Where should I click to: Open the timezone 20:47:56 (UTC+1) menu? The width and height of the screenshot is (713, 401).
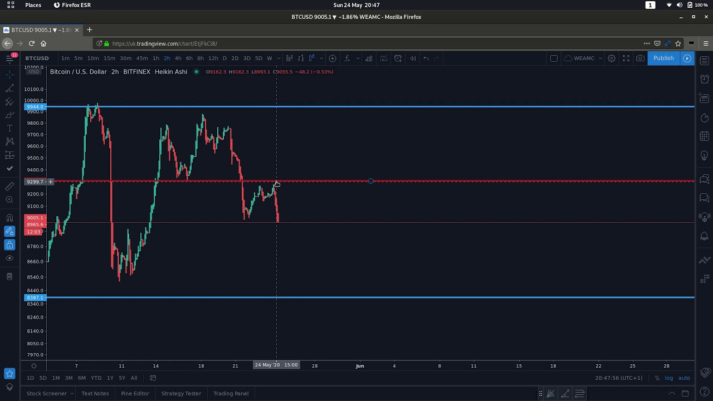(x=618, y=378)
